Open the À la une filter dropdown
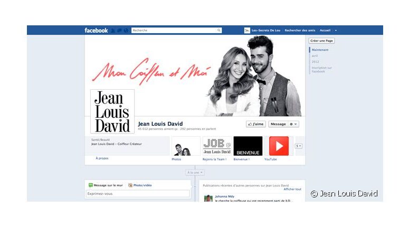409x227 pixels. 195,173
